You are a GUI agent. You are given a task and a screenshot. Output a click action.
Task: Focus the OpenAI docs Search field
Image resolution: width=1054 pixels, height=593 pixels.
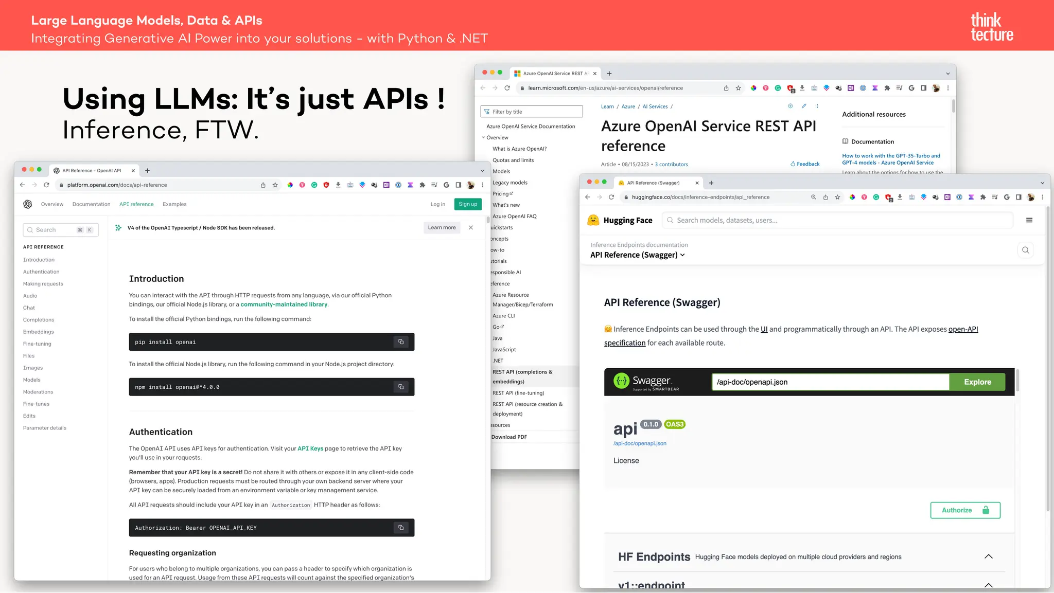click(x=61, y=230)
